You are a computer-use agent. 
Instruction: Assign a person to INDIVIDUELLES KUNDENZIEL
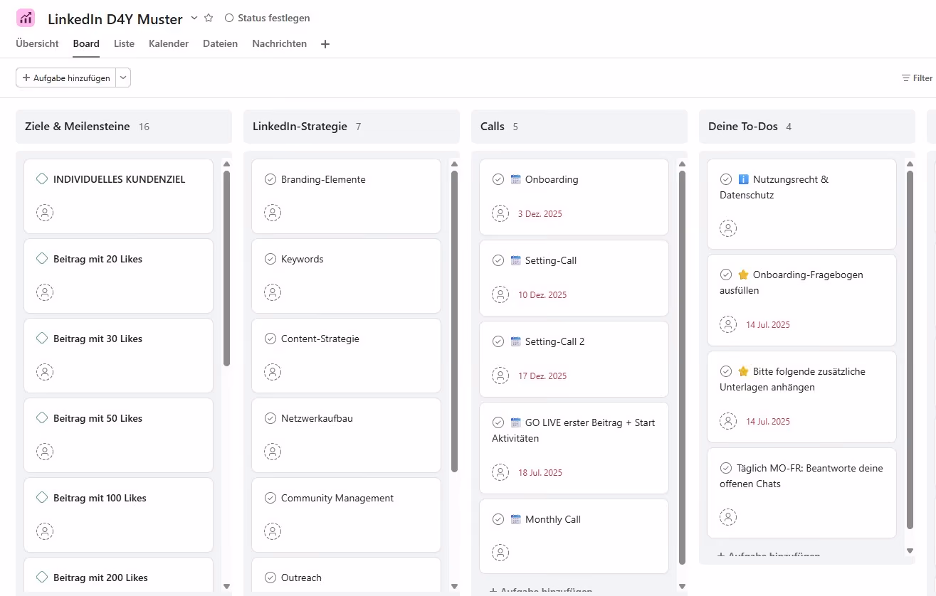point(45,213)
